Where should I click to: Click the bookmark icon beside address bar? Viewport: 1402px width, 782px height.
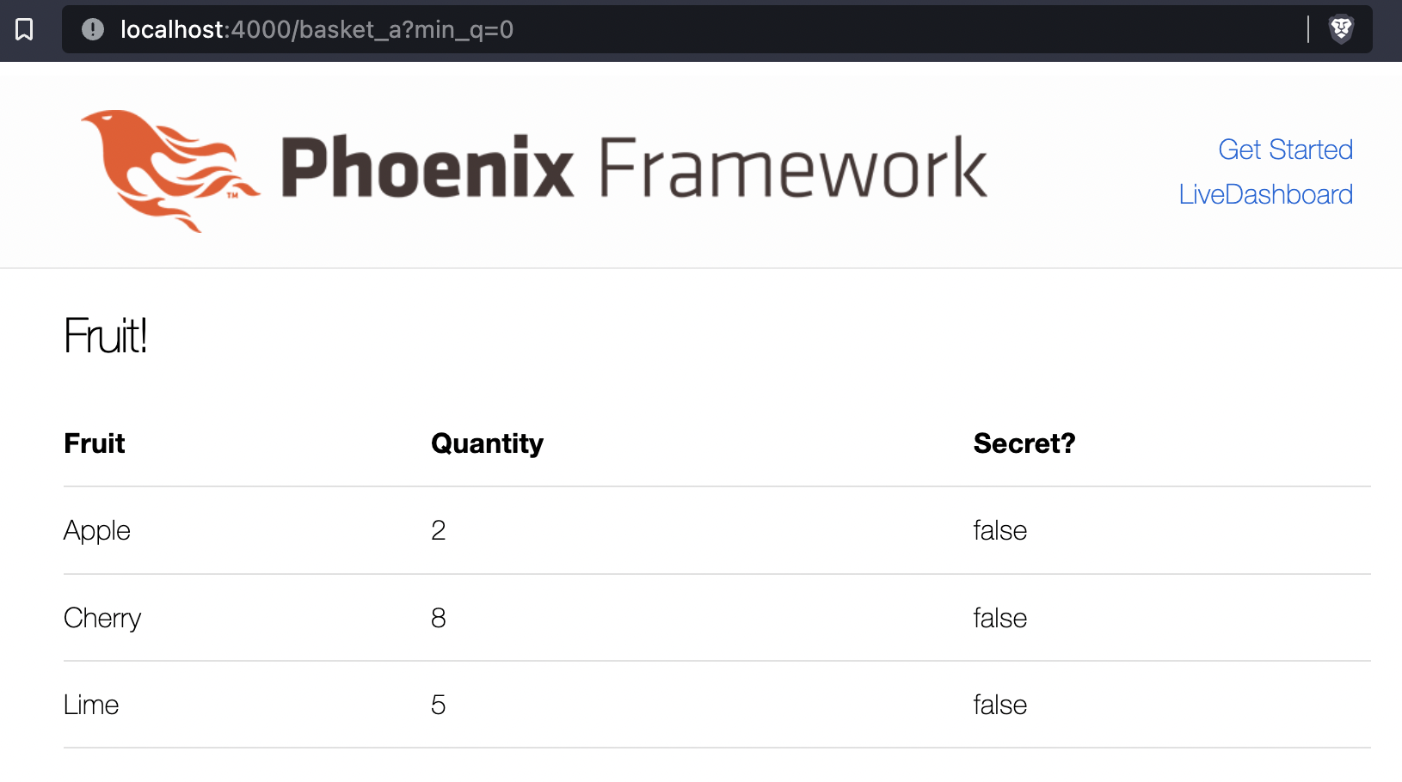pyautogui.click(x=24, y=30)
